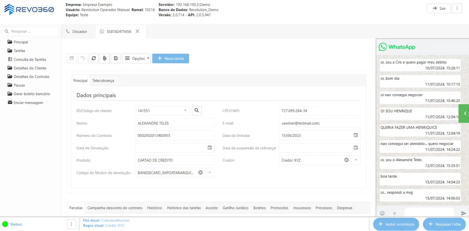Clear the Credor XYZ selection

[347, 160]
